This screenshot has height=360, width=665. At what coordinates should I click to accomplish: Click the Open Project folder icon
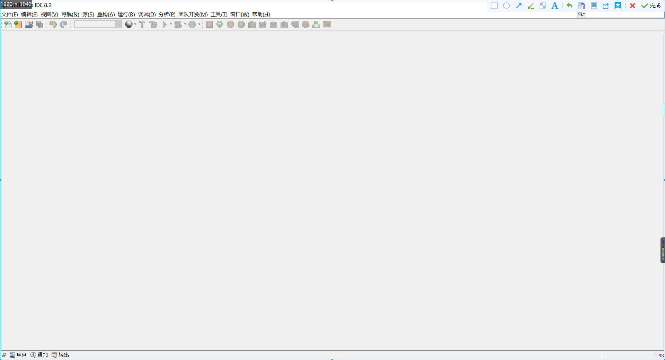[x=29, y=24]
